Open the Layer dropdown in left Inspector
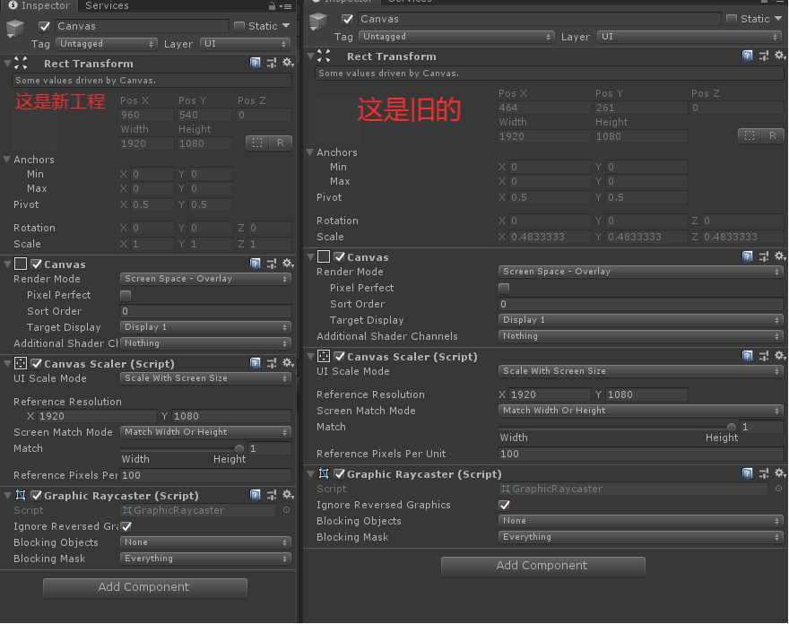 coord(246,44)
